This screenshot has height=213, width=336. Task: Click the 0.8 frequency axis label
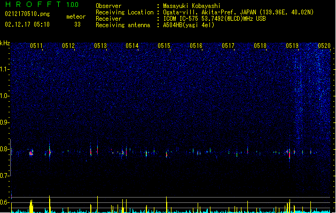(x=5, y=149)
